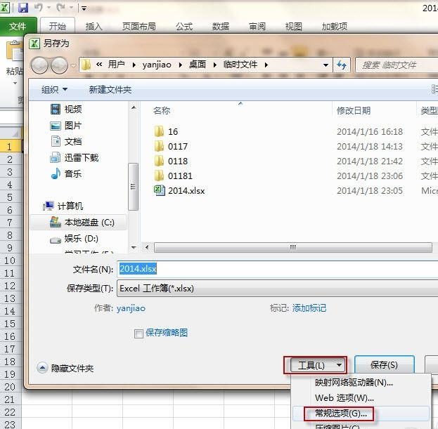The width and height of the screenshot is (438, 429).
Task: Select folder 16 in file list
Action: (166, 131)
